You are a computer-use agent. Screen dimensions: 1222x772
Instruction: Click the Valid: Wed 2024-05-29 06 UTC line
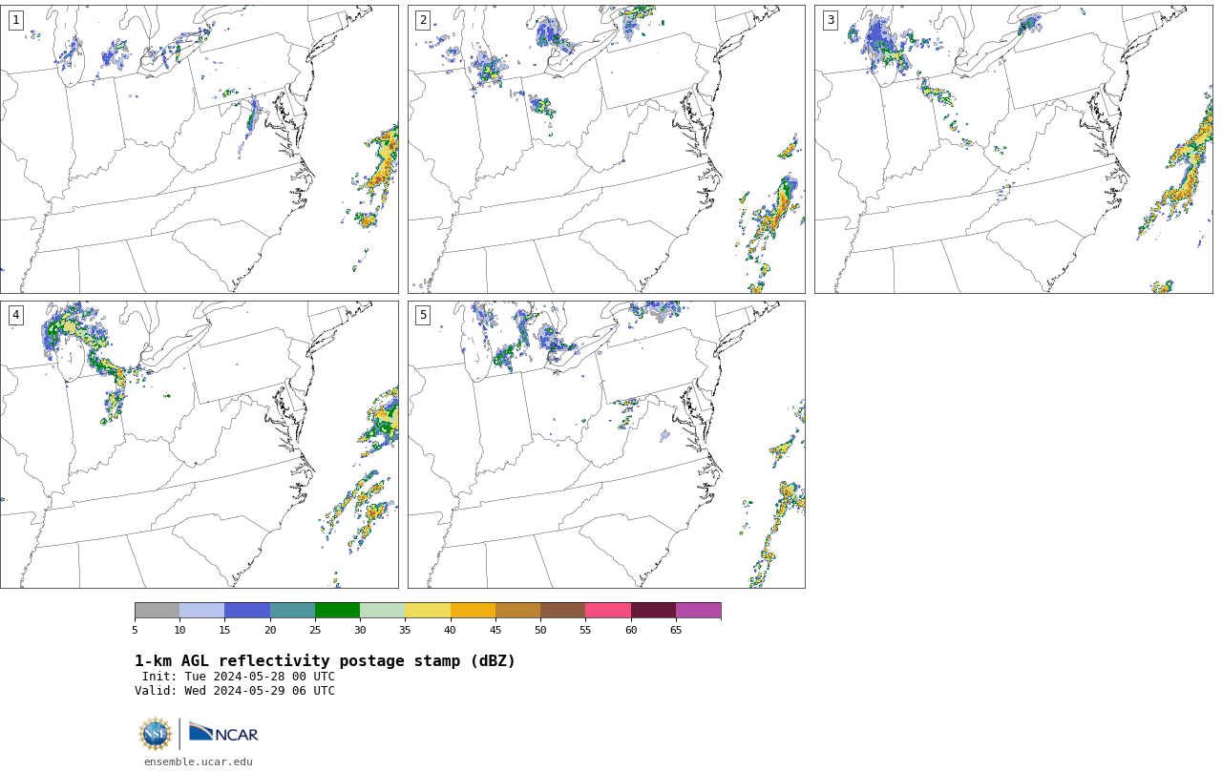pyautogui.click(x=235, y=691)
